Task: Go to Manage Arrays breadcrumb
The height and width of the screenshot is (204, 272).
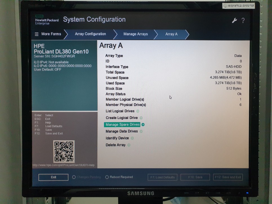Action: click(136, 34)
